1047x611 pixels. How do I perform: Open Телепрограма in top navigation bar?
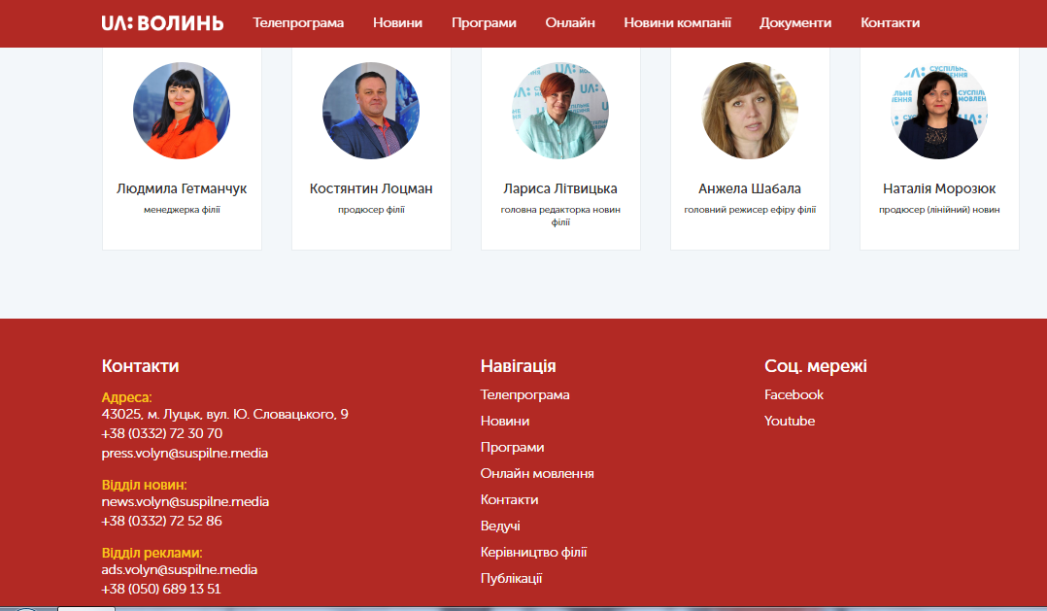pyautogui.click(x=298, y=22)
